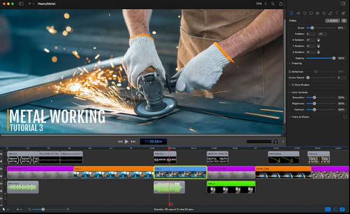The image size is (350, 214).
Task: Open the drawing inspector tab with pencil icon
Action: pyautogui.click(x=330, y=13)
